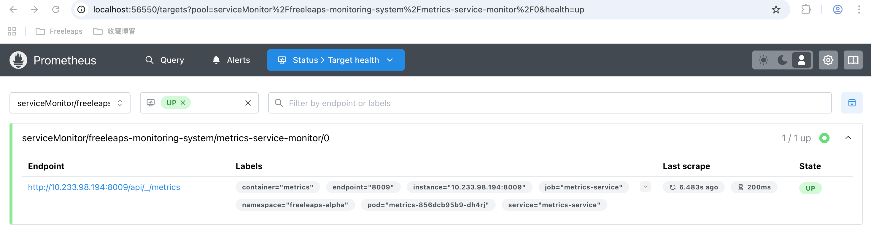Open the Chrome profile avatar icon
Screen dimensions: 871x237
pos(837,9)
